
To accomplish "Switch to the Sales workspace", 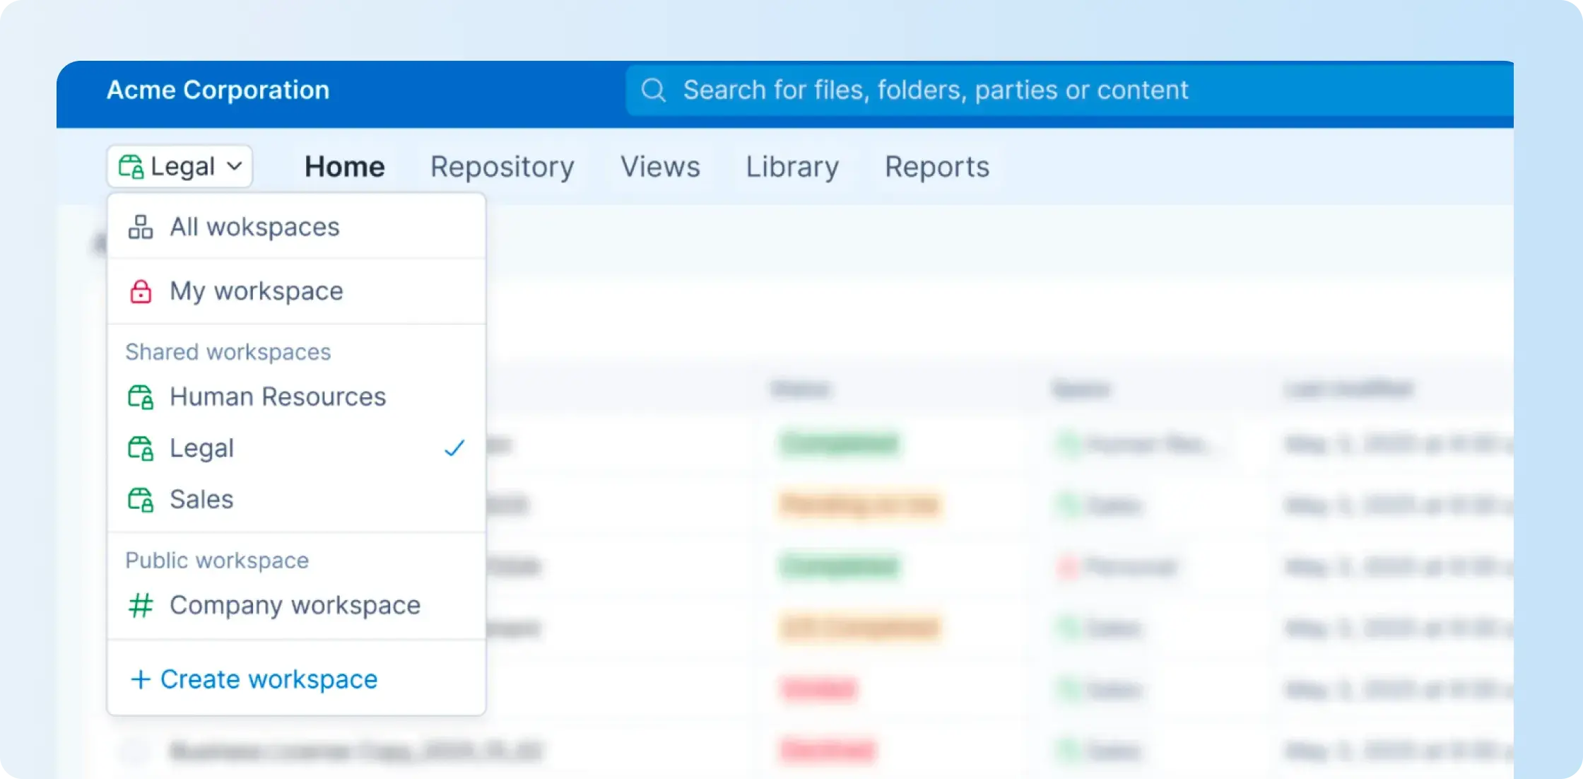I will [x=296, y=500].
